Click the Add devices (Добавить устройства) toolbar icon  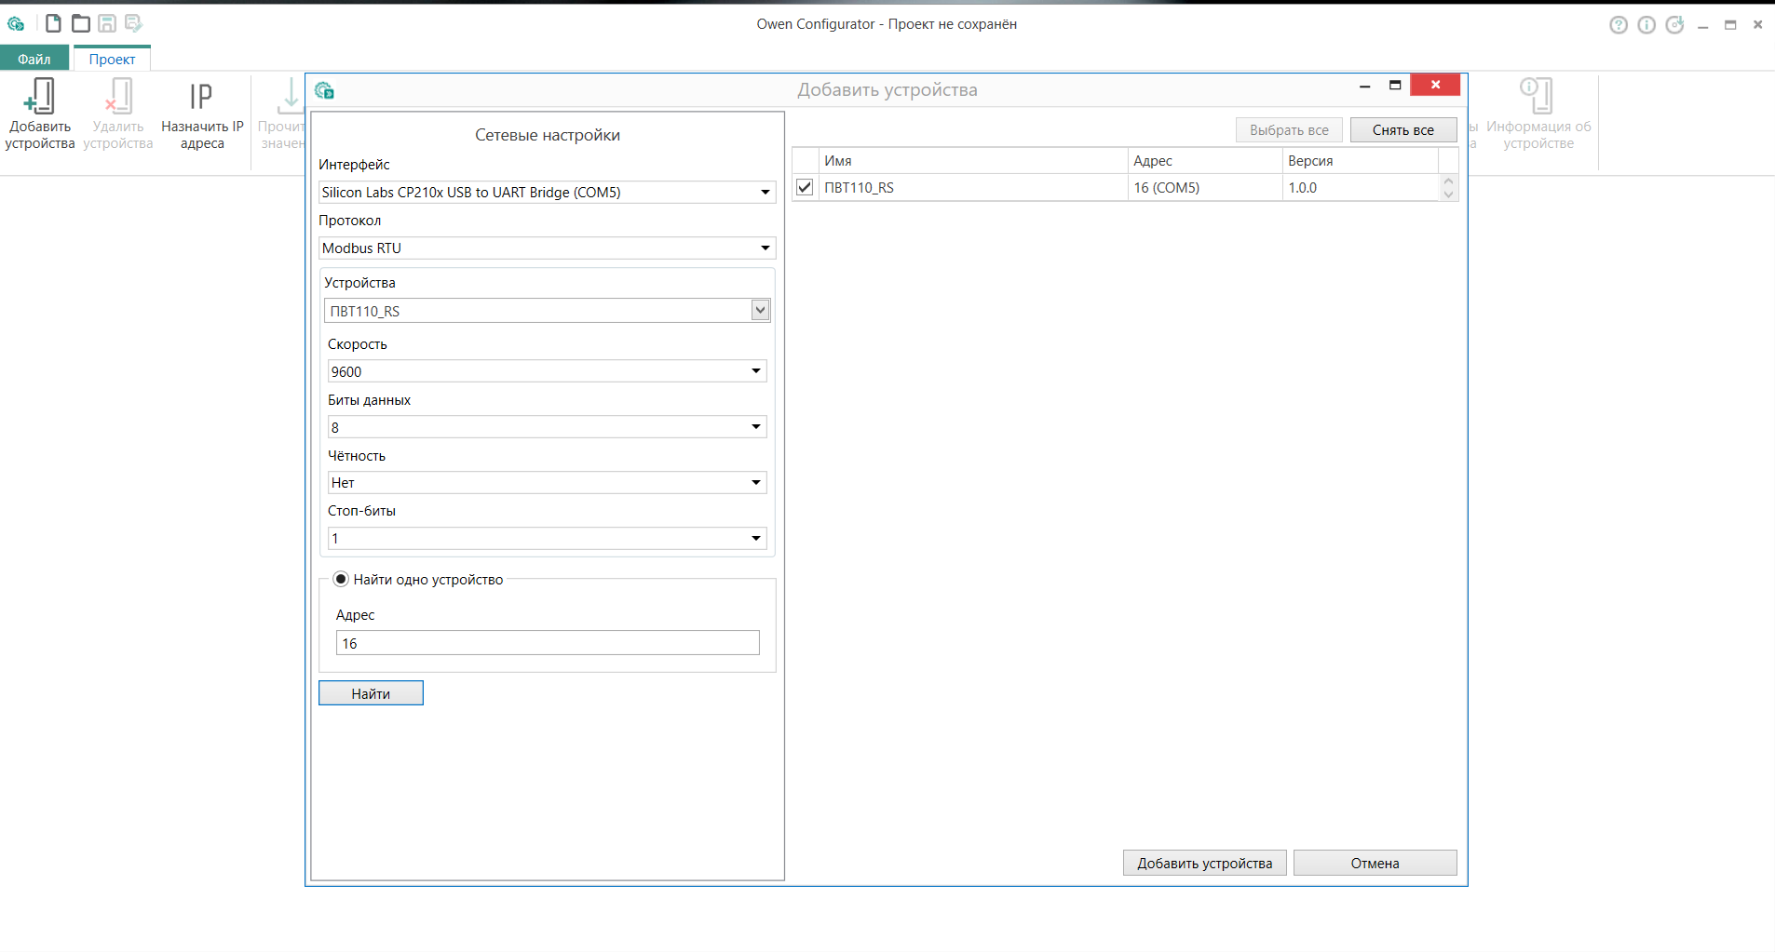tap(39, 97)
